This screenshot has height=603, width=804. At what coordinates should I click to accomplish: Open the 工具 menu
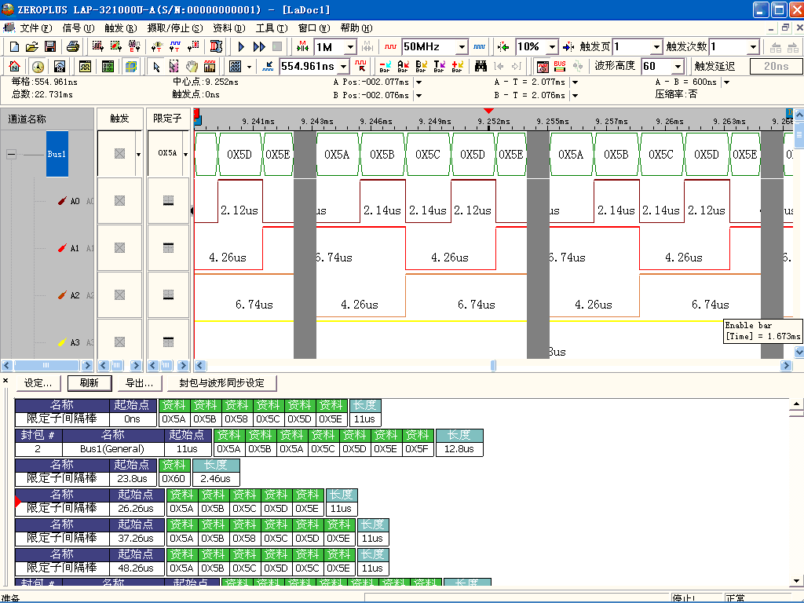tap(270, 27)
